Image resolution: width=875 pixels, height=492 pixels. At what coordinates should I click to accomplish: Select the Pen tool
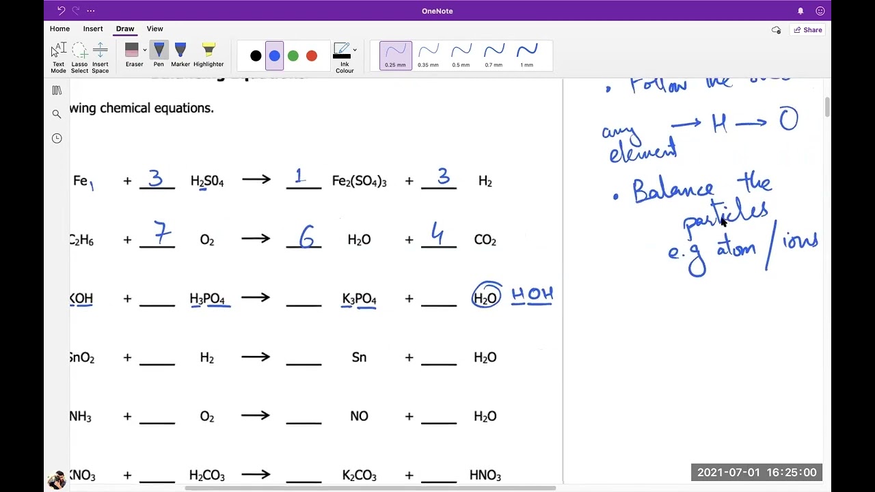pos(159,55)
